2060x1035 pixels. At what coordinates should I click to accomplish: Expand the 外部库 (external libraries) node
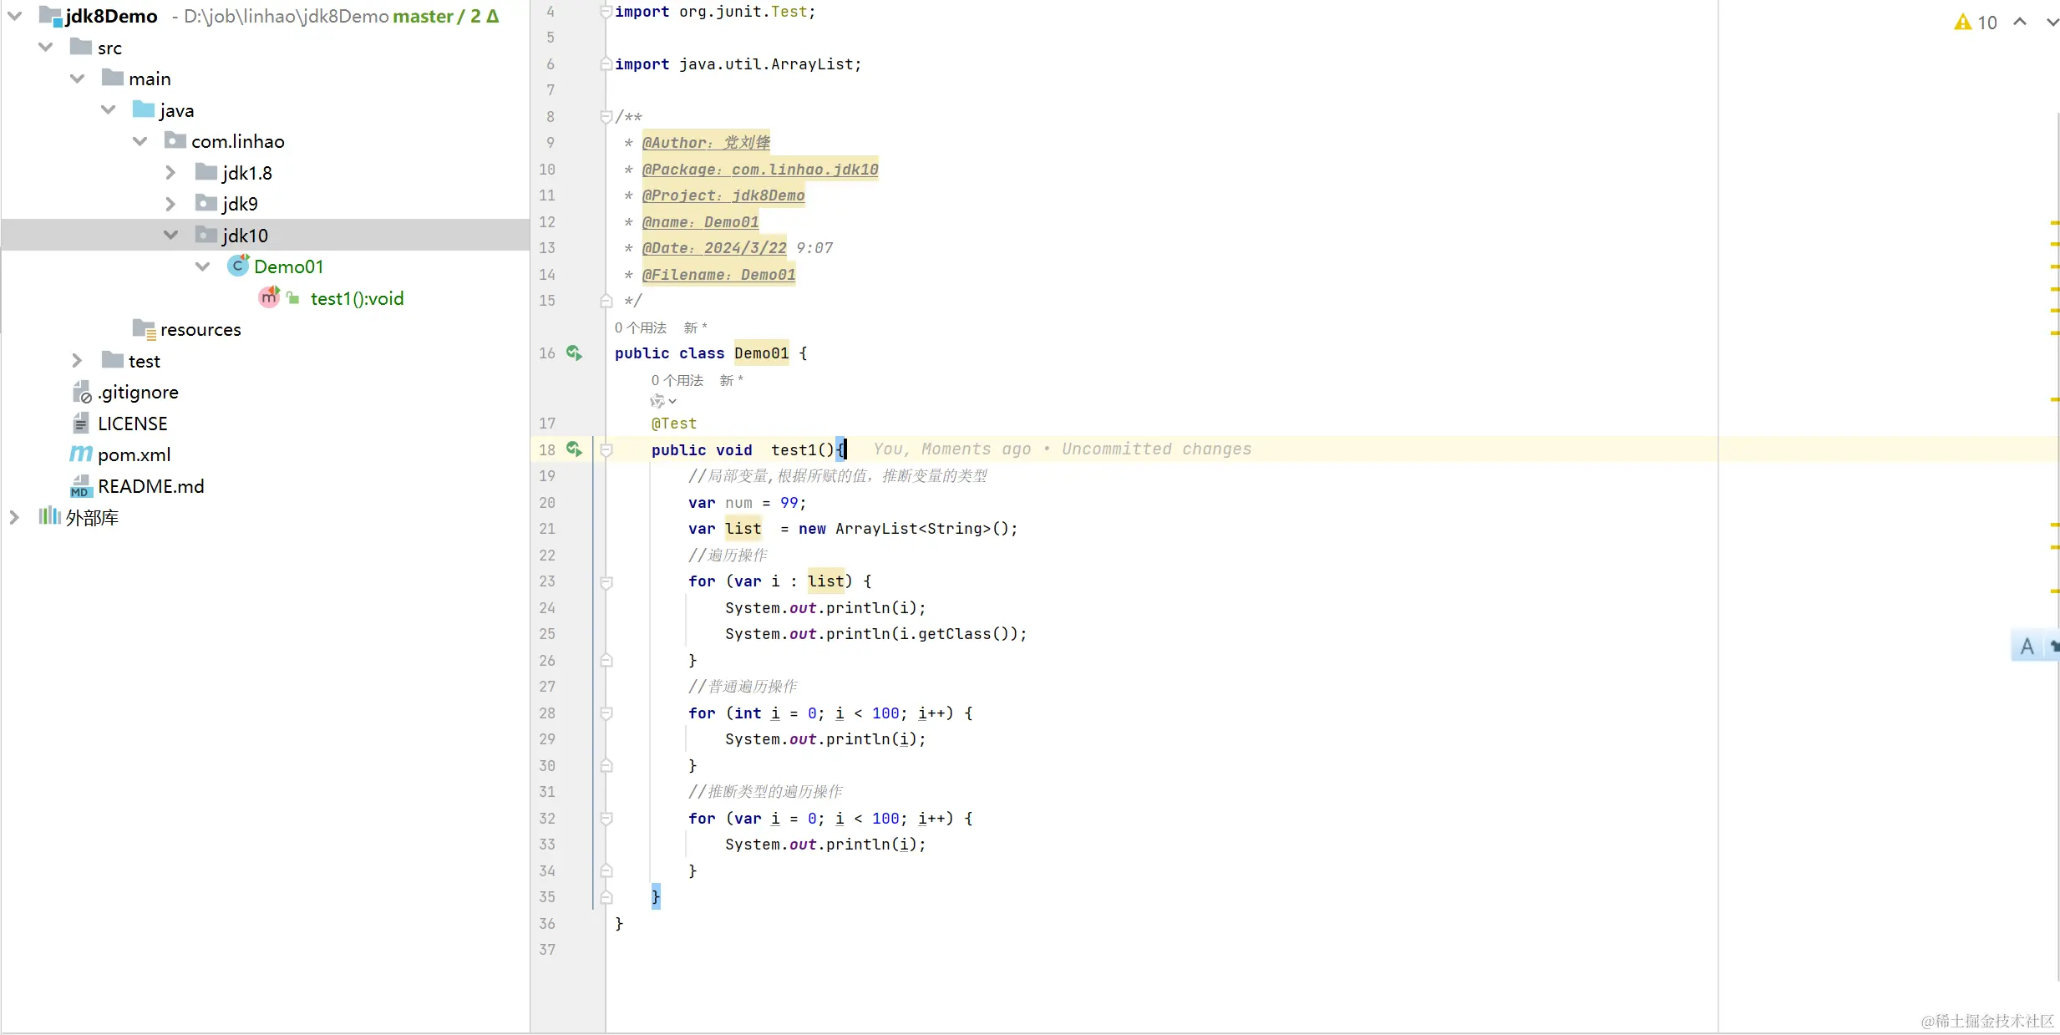click(13, 516)
